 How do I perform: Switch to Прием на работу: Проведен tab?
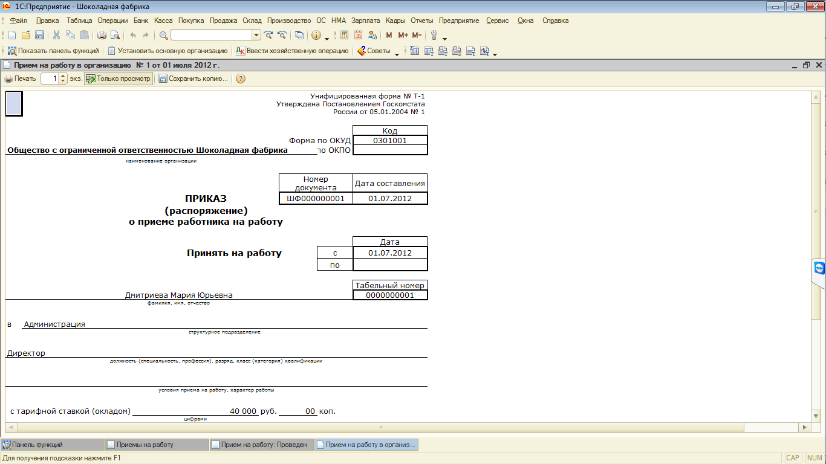coord(262,445)
